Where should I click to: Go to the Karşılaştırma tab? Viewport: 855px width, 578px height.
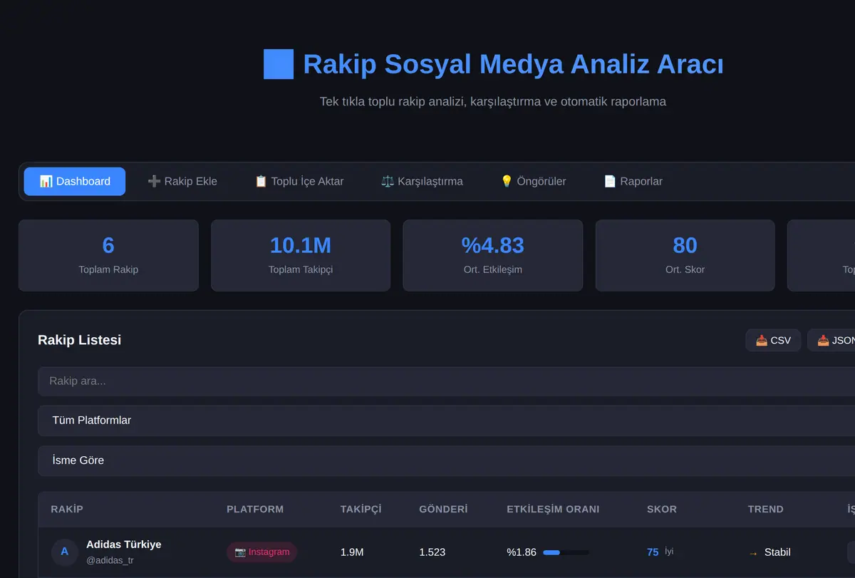[x=423, y=181]
